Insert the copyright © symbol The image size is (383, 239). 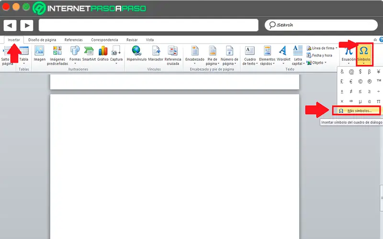point(360,81)
